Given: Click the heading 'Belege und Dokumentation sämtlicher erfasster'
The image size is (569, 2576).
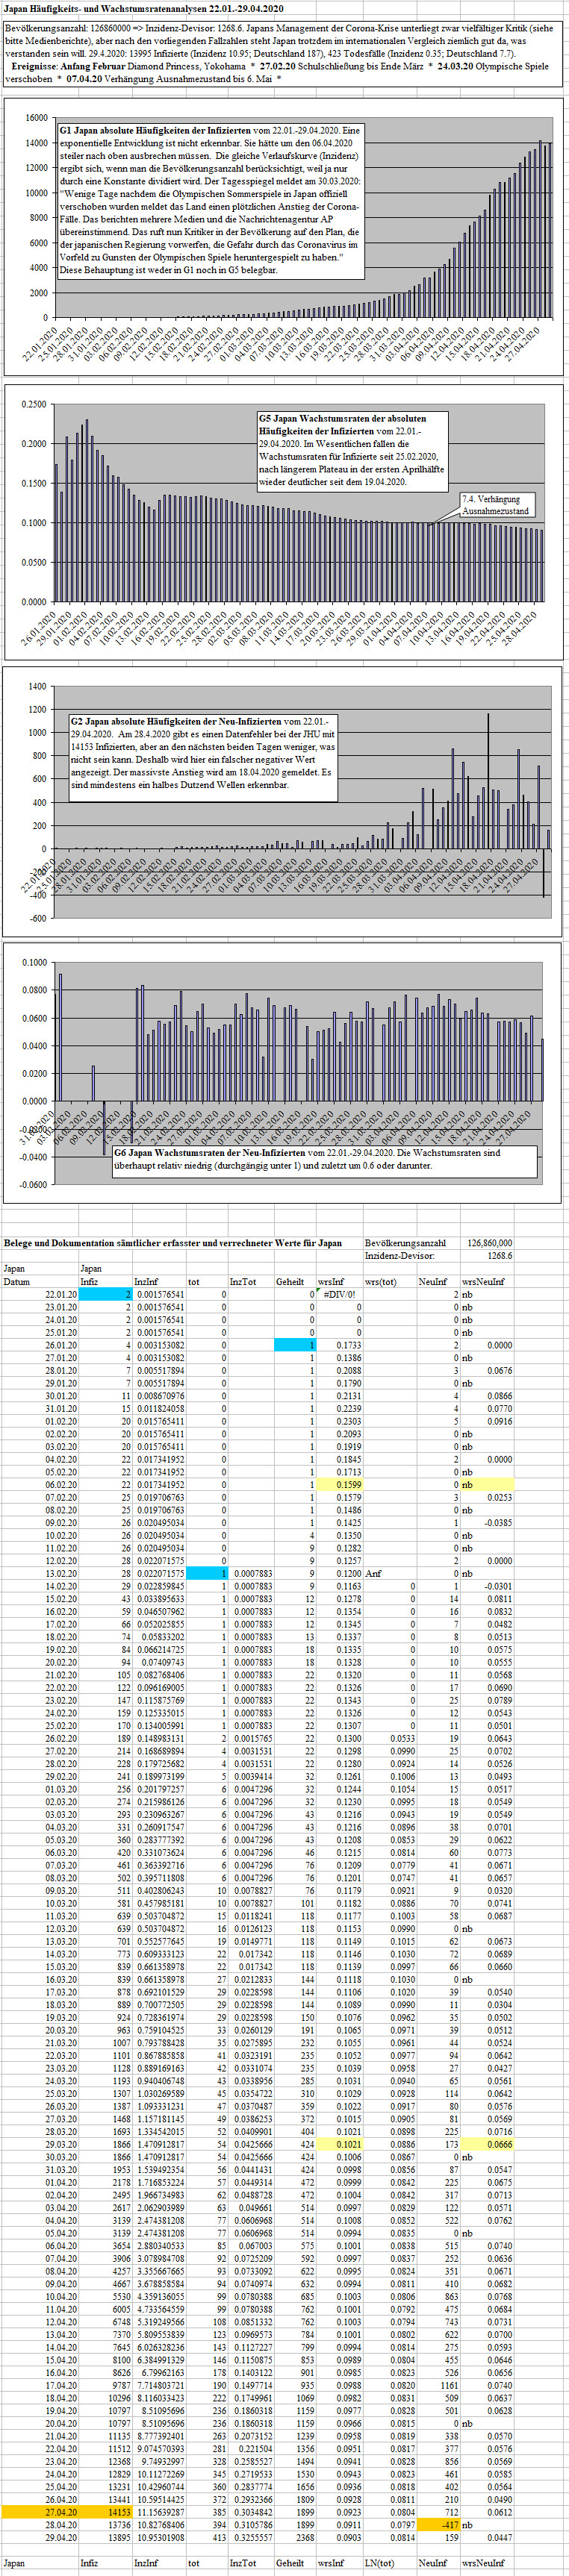Looking at the screenshot, I should [172, 1243].
